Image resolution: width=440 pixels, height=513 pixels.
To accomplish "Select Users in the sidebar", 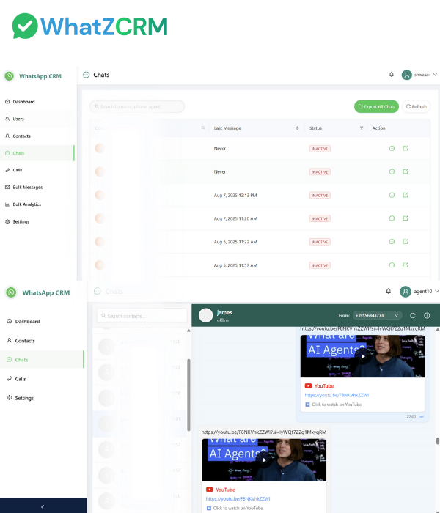I will click(18, 119).
